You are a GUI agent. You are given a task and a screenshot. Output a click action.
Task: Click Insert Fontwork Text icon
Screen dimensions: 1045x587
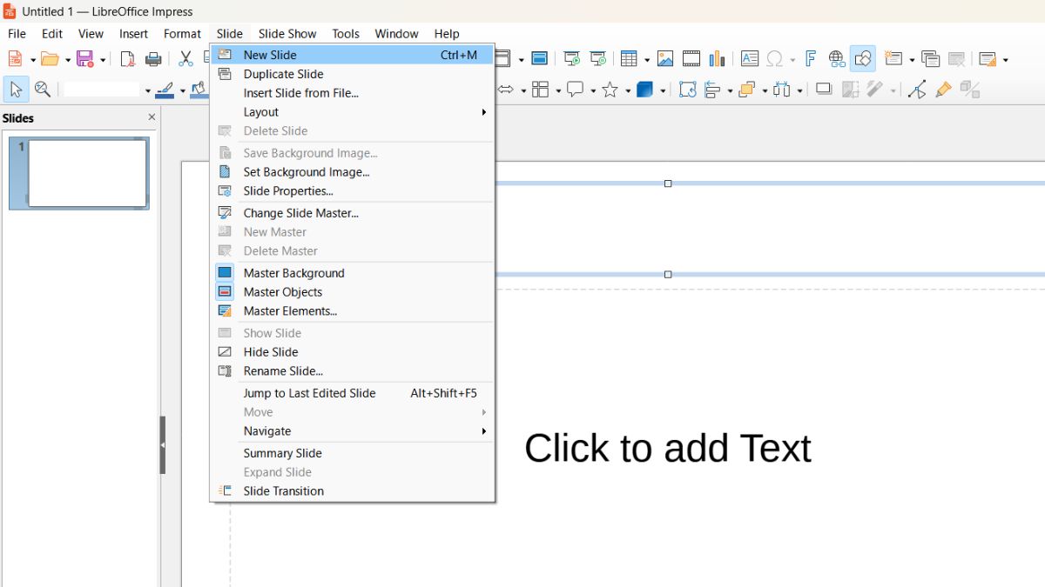point(810,59)
